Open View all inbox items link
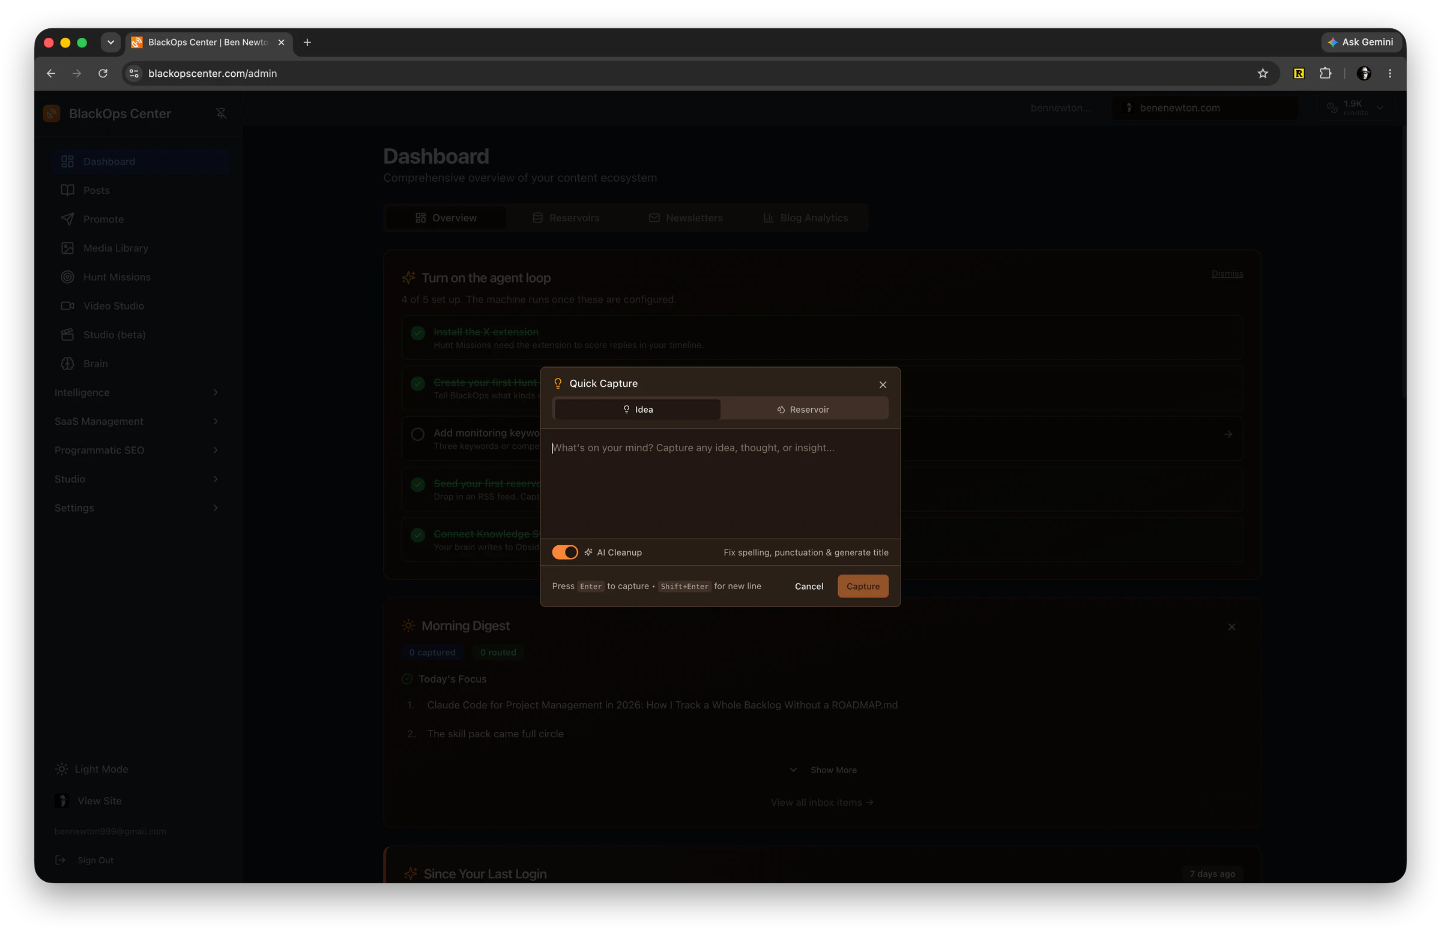The width and height of the screenshot is (1441, 937). tap(821, 803)
